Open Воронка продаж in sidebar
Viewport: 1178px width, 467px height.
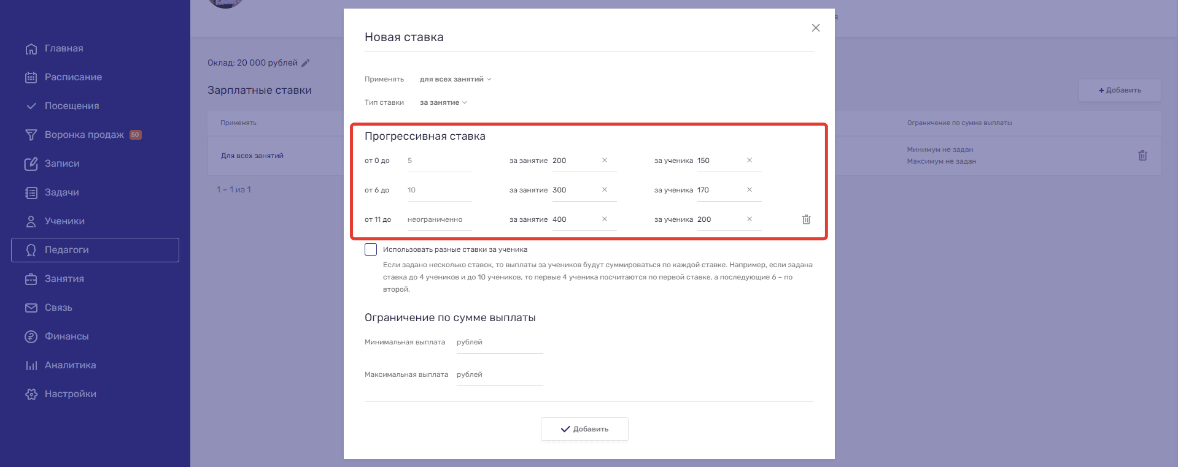pyautogui.click(x=84, y=135)
